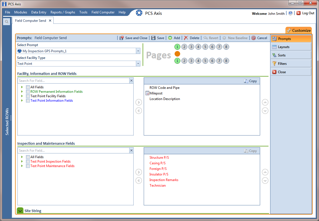Select page 6 in the lower Pages row
319x221 pixels.
(212, 61)
